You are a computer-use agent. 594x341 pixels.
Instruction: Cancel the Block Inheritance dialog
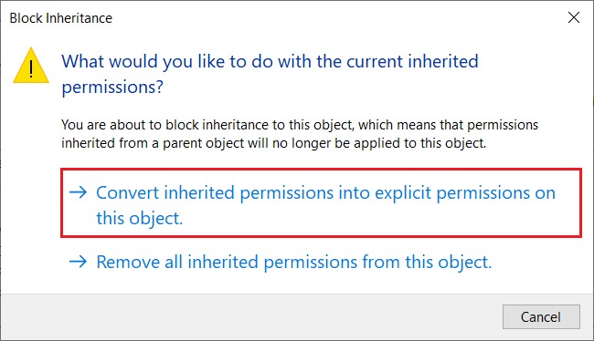541,316
